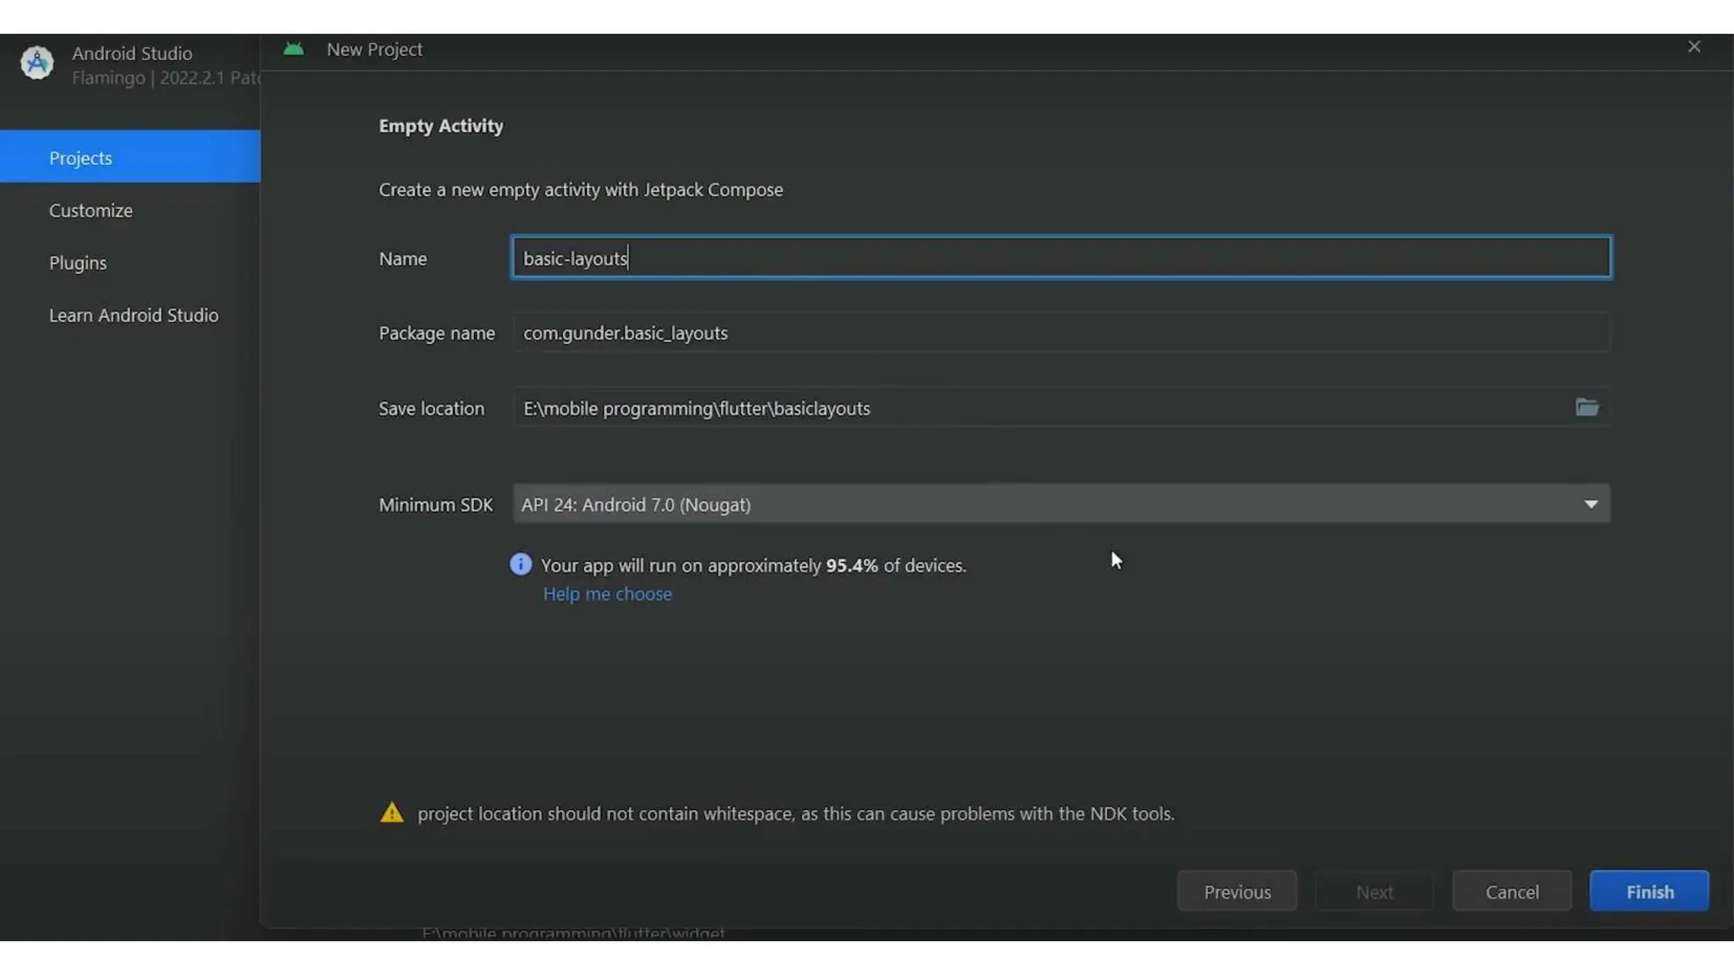Click the browse folder icon in Save location

1587,408
